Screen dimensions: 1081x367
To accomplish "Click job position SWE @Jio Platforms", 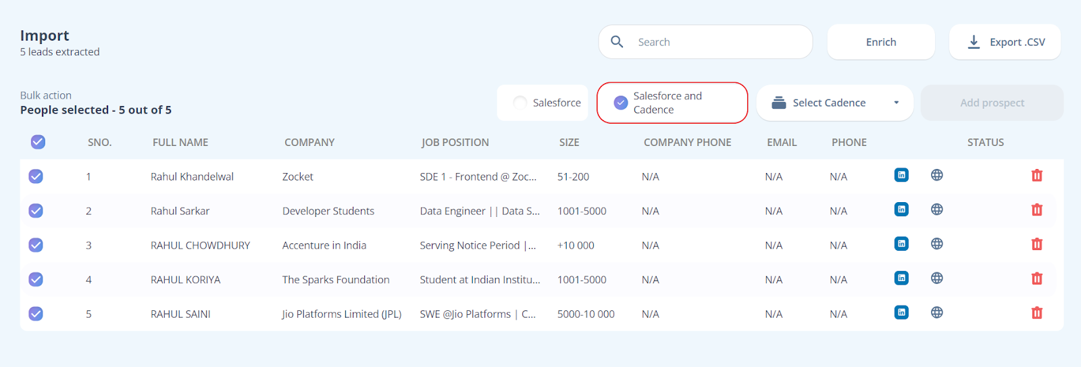I will (x=478, y=314).
